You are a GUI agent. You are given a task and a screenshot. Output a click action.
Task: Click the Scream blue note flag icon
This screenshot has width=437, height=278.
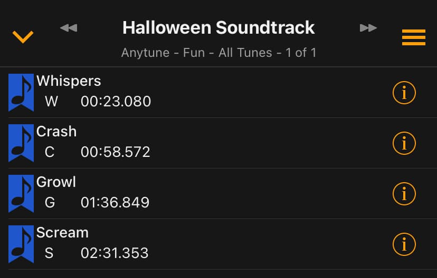21,244
